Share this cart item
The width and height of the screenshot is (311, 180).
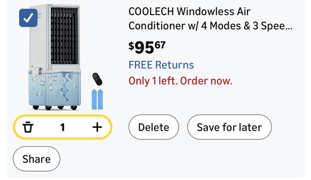coord(36,159)
